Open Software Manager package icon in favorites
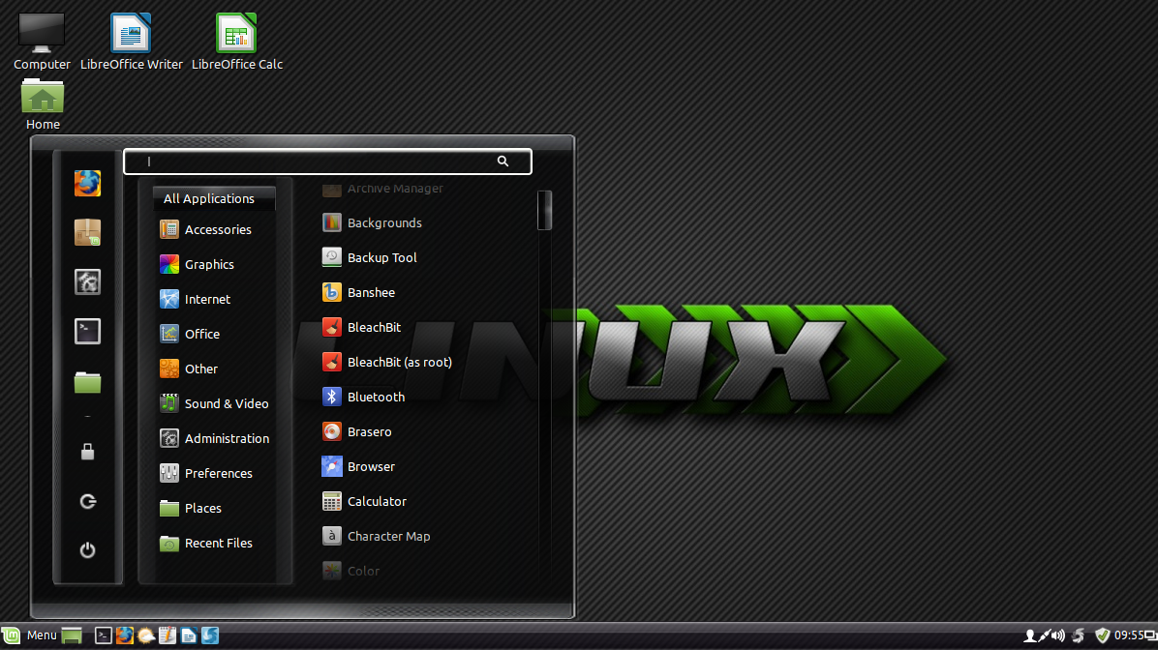Viewport: 1158px width, 650px height. tap(87, 232)
